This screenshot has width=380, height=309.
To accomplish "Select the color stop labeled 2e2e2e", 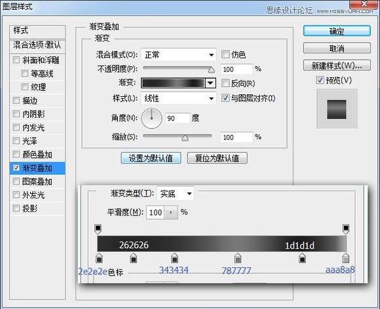I will pyautogui.click(x=99, y=259).
